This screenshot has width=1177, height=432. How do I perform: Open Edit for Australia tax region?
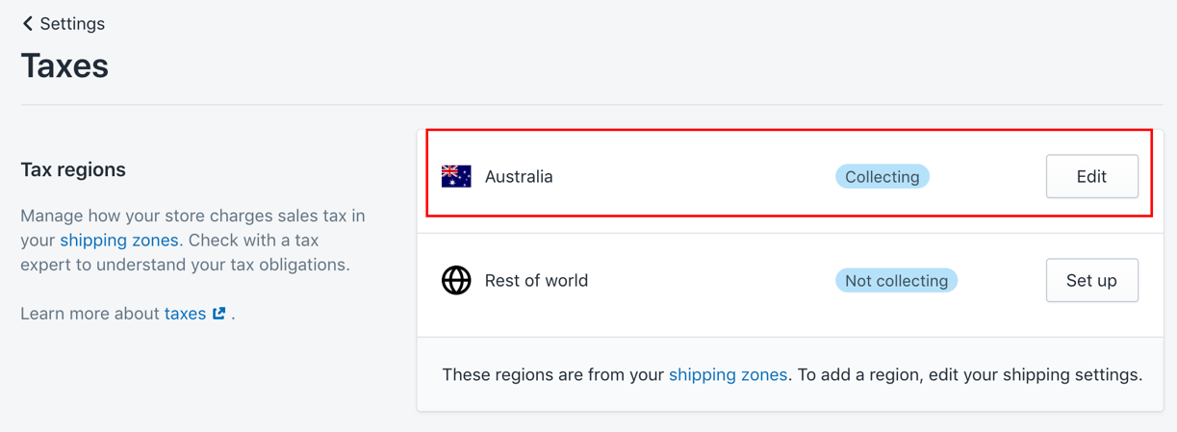[x=1091, y=176]
